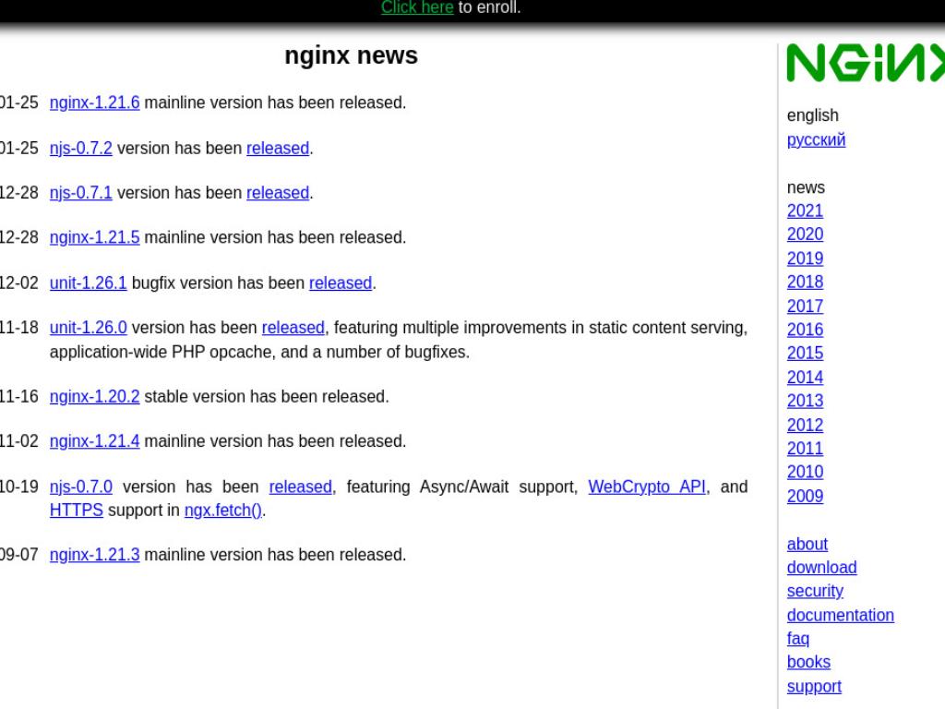Open the nginx-1.21.6 release link
This screenshot has height=709, width=945.
point(95,102)
